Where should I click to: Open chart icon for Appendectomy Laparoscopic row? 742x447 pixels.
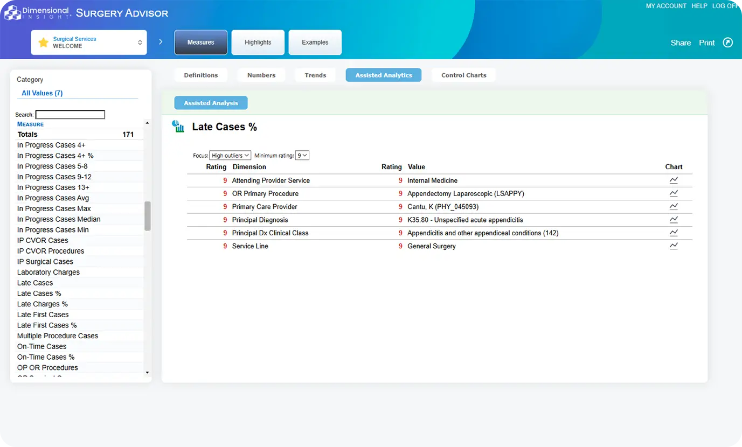click(x=674, y=193)
